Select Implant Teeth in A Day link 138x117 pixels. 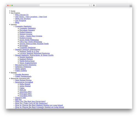[29, 51]
